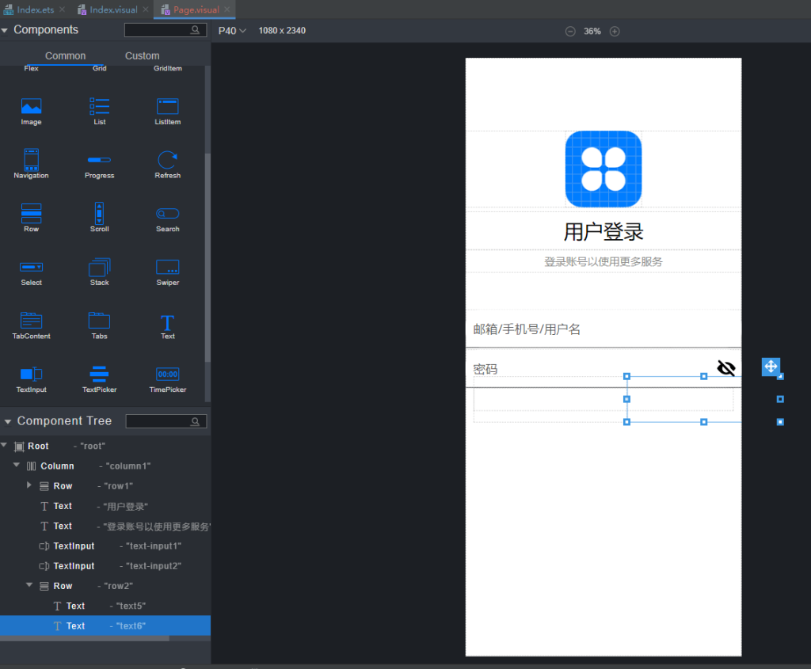Collapse the column1 node in Component Tree
The image size is (811, 669).
click(16, 466)
